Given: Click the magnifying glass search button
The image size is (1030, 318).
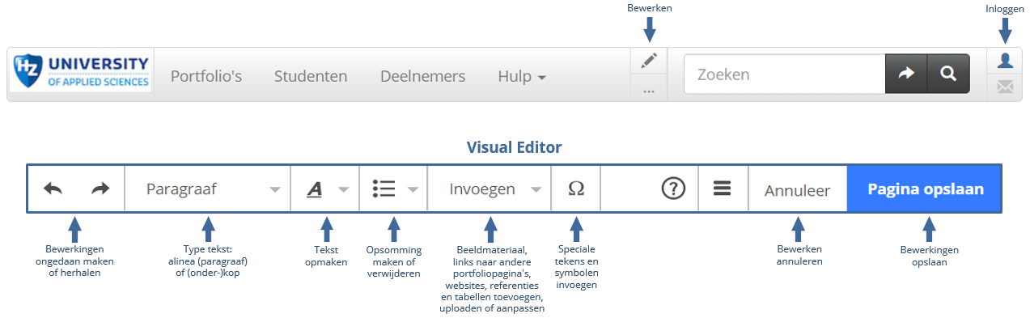Looking at the screenshot, I should pos(948,74).
